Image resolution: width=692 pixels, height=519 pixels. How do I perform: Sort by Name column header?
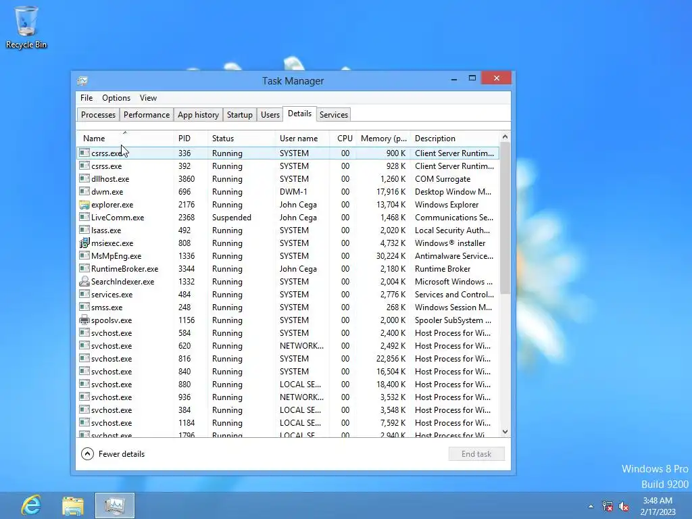[x=125, y=138]
